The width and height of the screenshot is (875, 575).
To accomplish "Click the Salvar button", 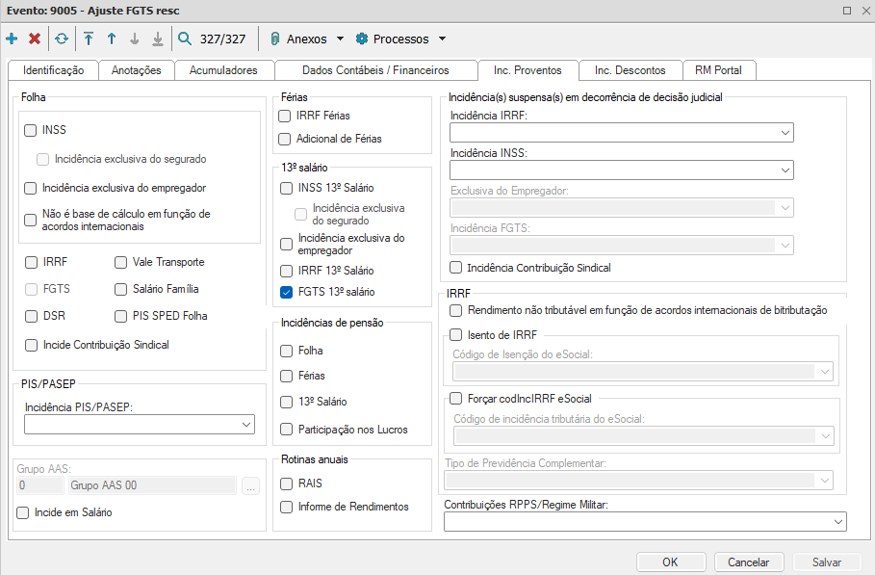I will click(827, 562).
